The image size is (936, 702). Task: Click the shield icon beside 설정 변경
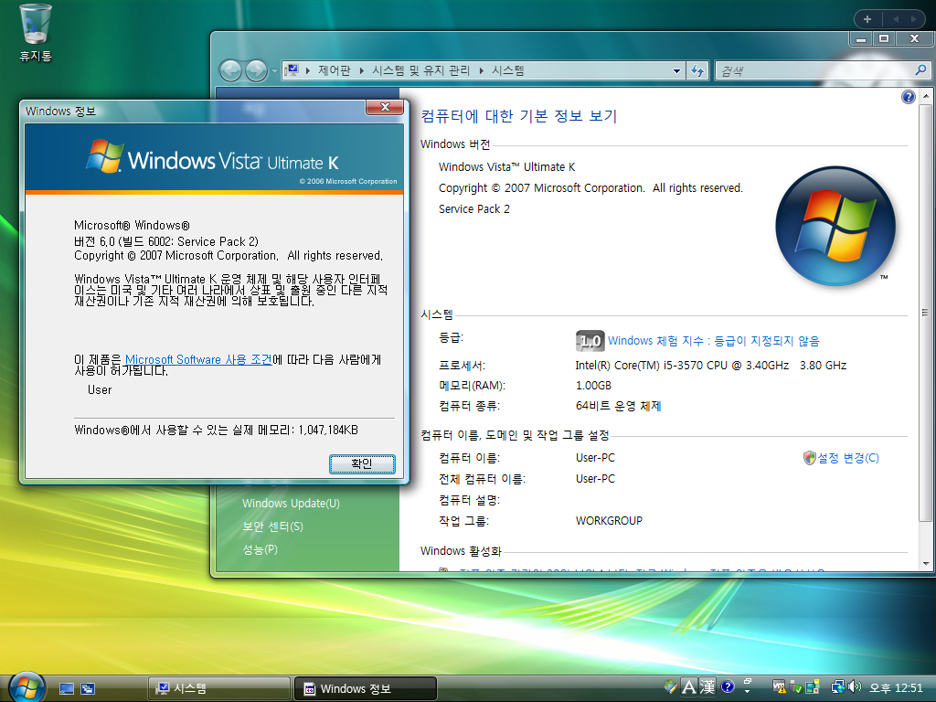point(810,458)
